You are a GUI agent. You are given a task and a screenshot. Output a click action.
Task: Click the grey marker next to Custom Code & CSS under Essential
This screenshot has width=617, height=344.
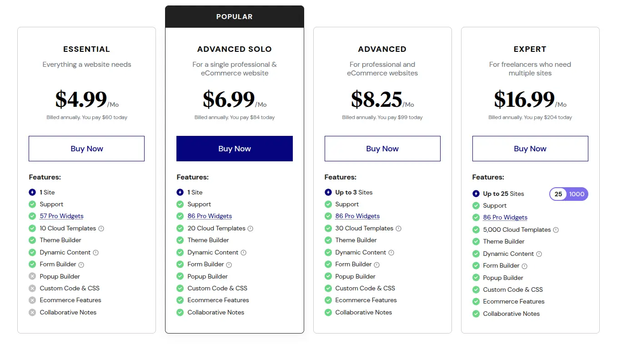pyautogui.click(x=32, y=288)
